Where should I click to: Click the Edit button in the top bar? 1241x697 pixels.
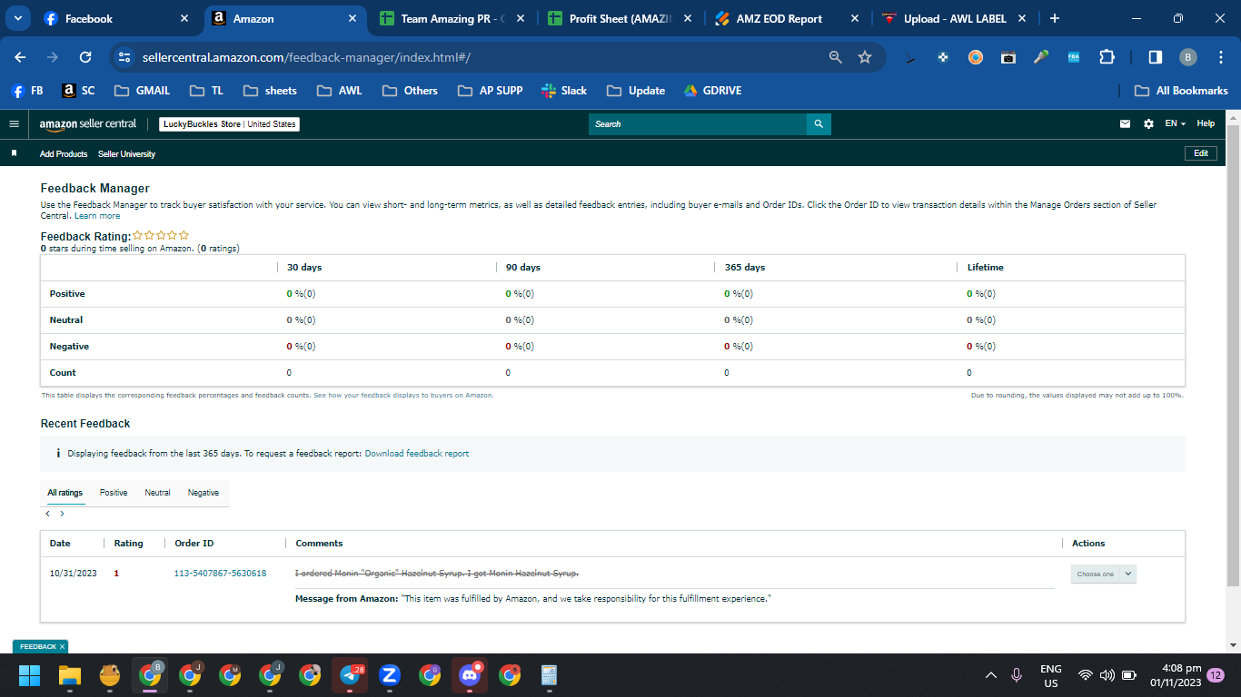coord(1201,153)
